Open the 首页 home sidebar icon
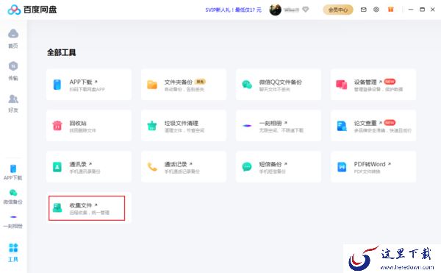 point(13,38)
